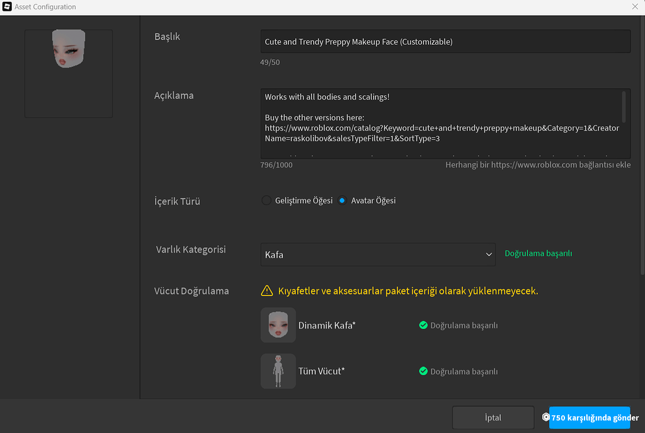The width and height of the screenshot is (645, 433).
Task: Click the Doğrulama başarılı text beside Kafa
Action: (x=538, y=253)
